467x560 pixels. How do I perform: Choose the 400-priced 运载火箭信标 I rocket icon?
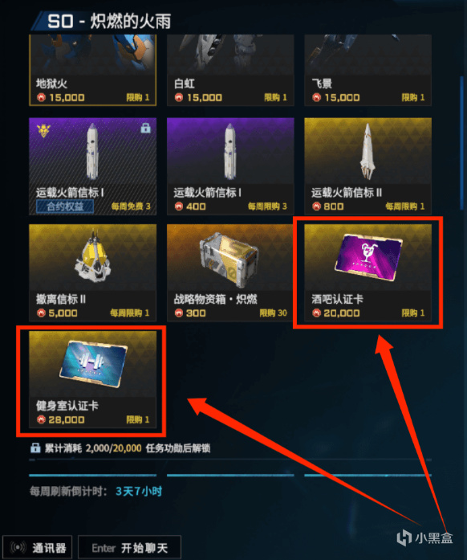click(x=230, y=151)
